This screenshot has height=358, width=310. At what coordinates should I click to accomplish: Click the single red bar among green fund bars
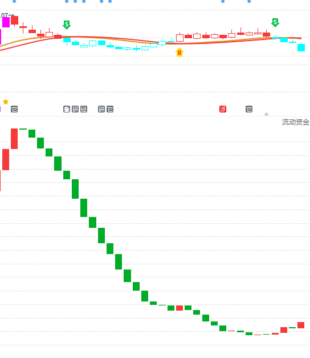point(180,308)
